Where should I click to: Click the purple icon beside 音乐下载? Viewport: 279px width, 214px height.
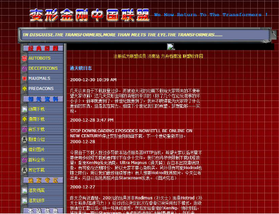[x=24, y=129]
